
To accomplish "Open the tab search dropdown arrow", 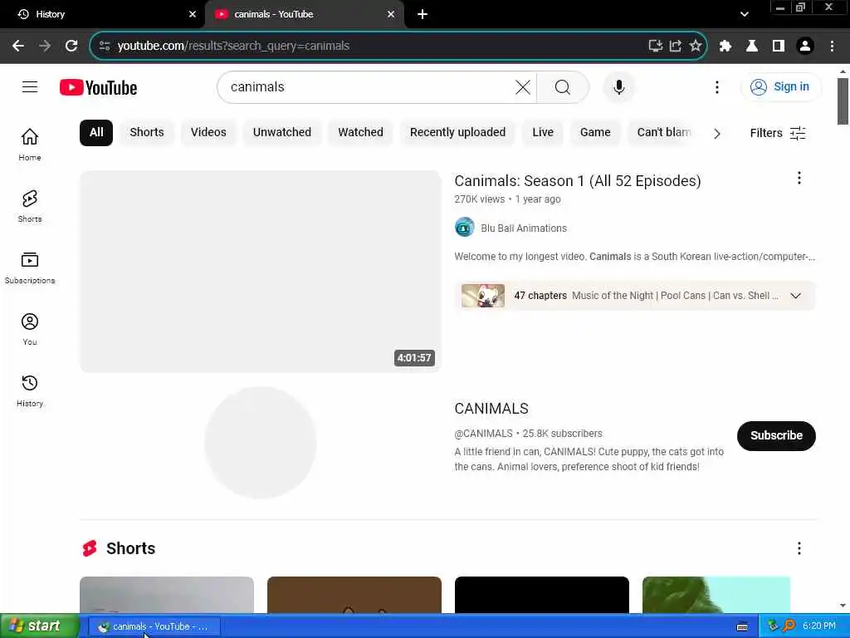I will point(745,14).
